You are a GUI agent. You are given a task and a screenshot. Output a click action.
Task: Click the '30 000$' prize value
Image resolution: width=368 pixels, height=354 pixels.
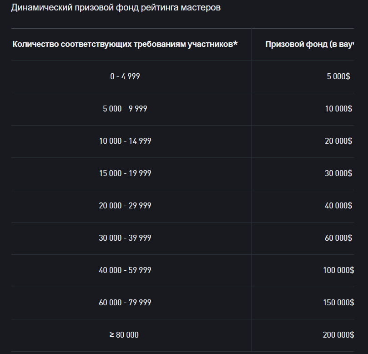pyautogui.click(x=338, y=173)
